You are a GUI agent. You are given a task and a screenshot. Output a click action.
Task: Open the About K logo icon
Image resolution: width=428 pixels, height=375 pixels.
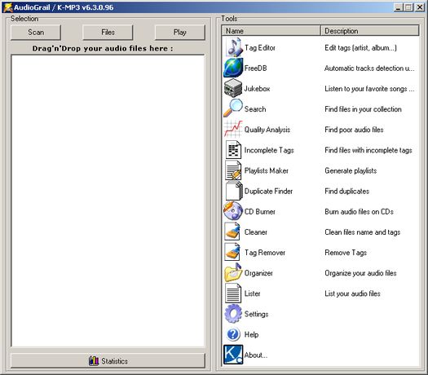click(233, 355)
